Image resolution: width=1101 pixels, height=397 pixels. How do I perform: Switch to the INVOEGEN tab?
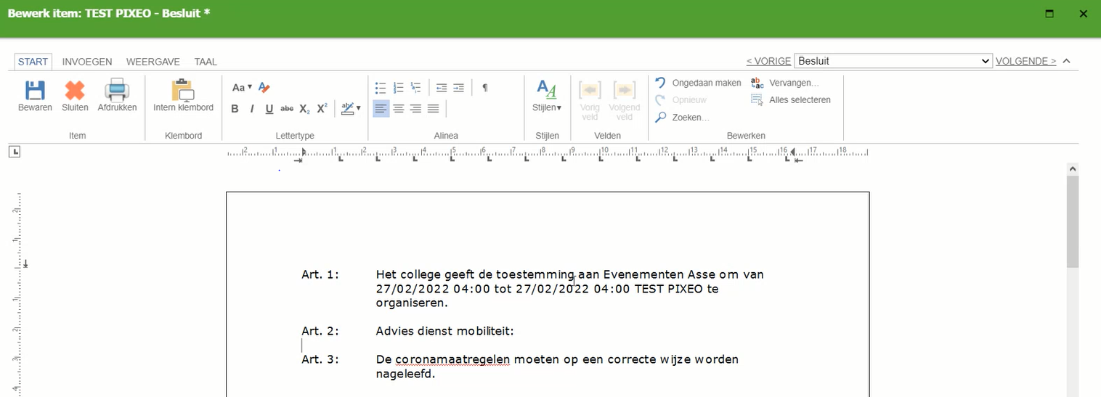(x=87, y=62)
